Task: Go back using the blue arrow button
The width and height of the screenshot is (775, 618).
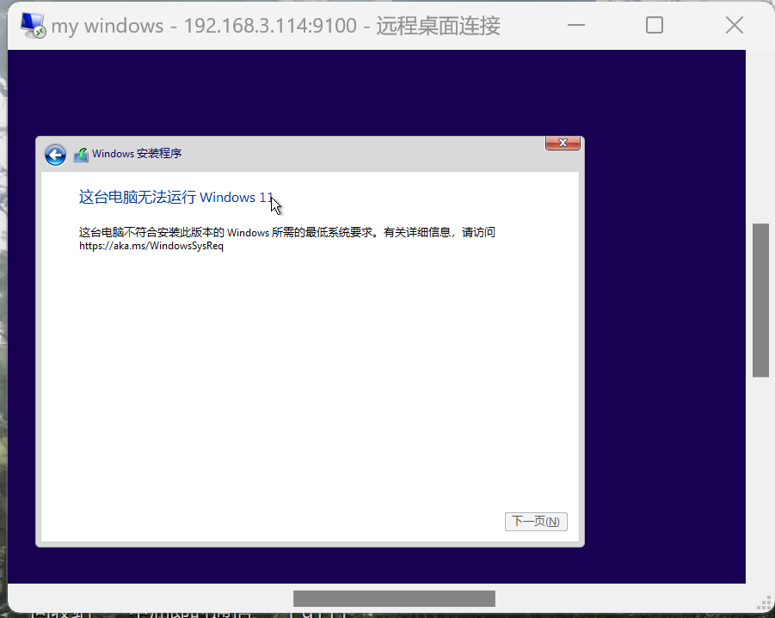Action: click(55, 155)
